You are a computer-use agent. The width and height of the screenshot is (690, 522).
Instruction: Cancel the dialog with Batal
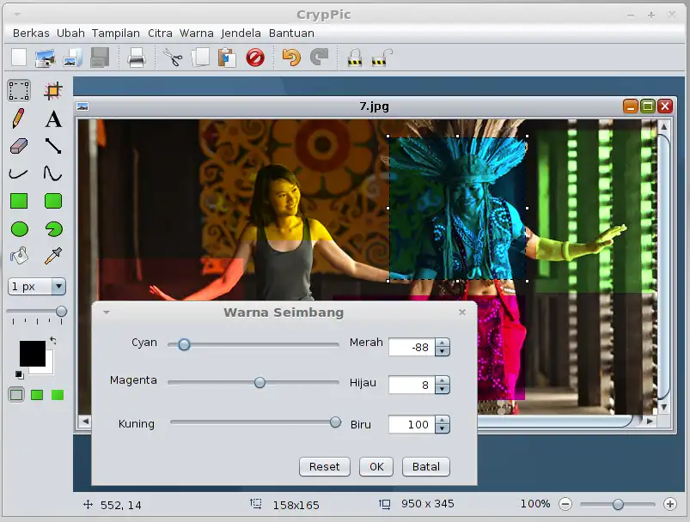pyautogui.click(x=425, y=466)
